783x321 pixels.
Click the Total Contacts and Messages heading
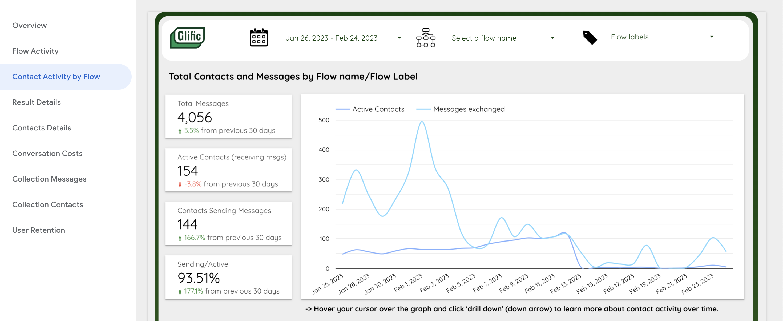tap(293, 76)
